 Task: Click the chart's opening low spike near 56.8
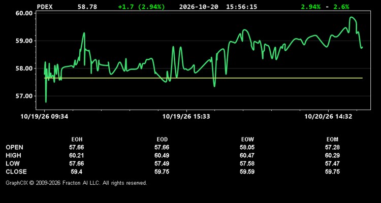point(46,101)
